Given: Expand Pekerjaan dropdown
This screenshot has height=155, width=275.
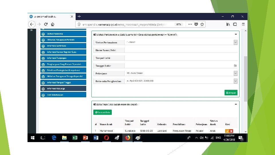Looking at the screenshot, I should click(x=235, y=73).
